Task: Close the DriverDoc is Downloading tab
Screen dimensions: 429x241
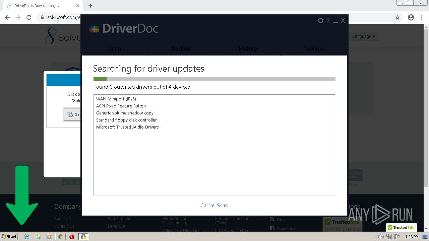Action: [78, 6]
